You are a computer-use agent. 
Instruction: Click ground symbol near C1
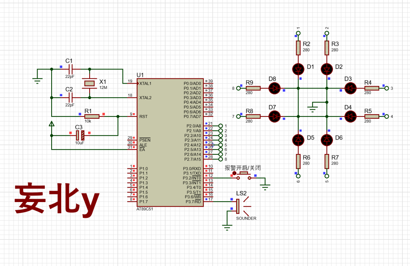coord(37,80)
